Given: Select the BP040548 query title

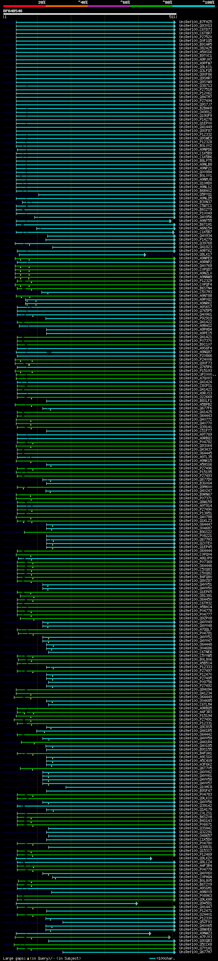Looking at the screenshot, I should (13, 11).
